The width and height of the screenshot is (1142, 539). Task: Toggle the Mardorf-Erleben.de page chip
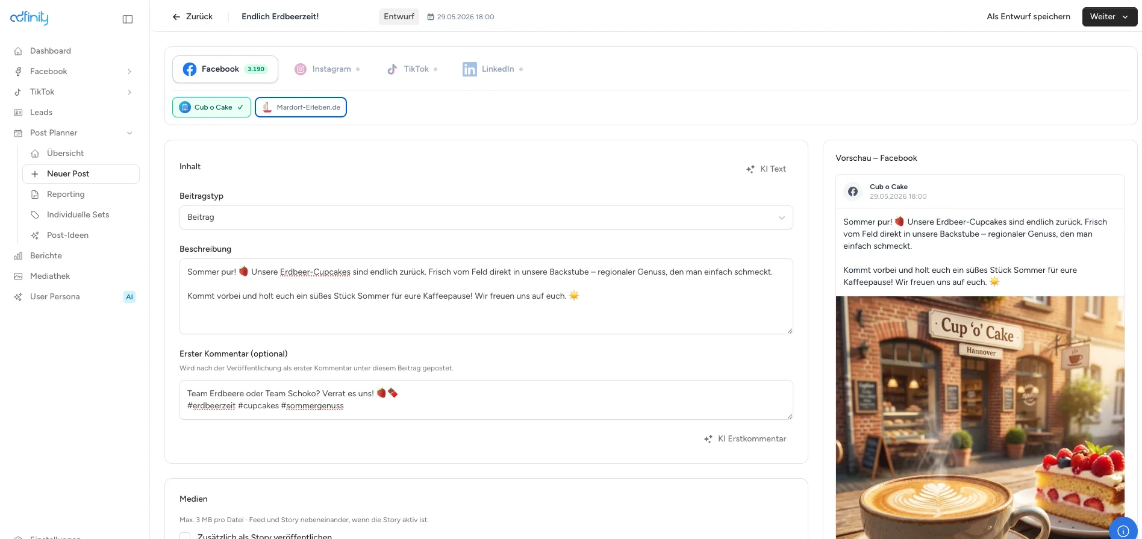301,107
